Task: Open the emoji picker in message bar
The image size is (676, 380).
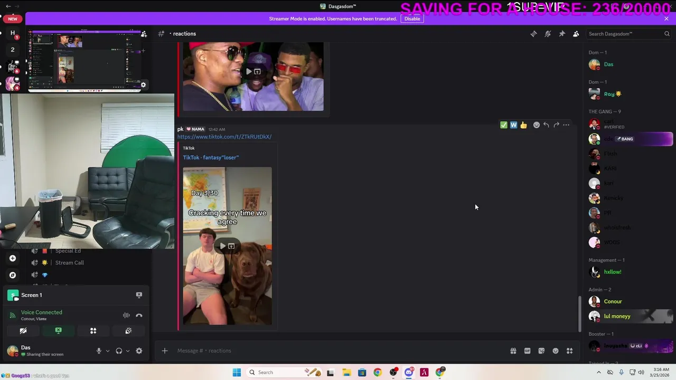Action: [x=556, y=350]
